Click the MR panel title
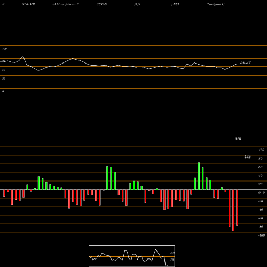 pos(238,139)
